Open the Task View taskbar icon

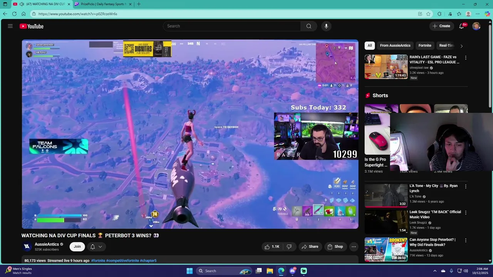pyautogui.click(x=259, y=271)
